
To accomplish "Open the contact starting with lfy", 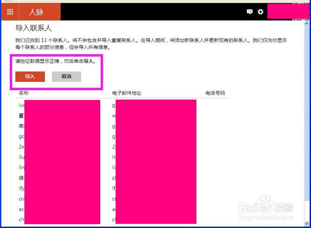I will 22,188.
